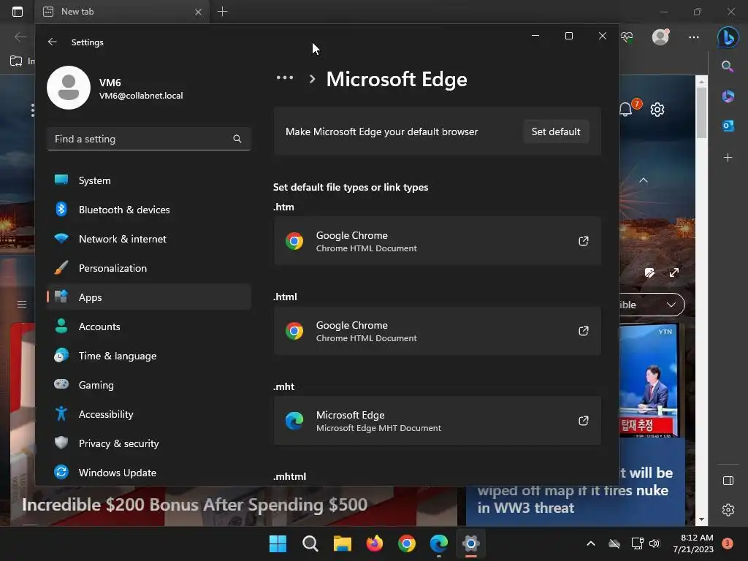Click the Edge icon in .mht row

[294, 421]
